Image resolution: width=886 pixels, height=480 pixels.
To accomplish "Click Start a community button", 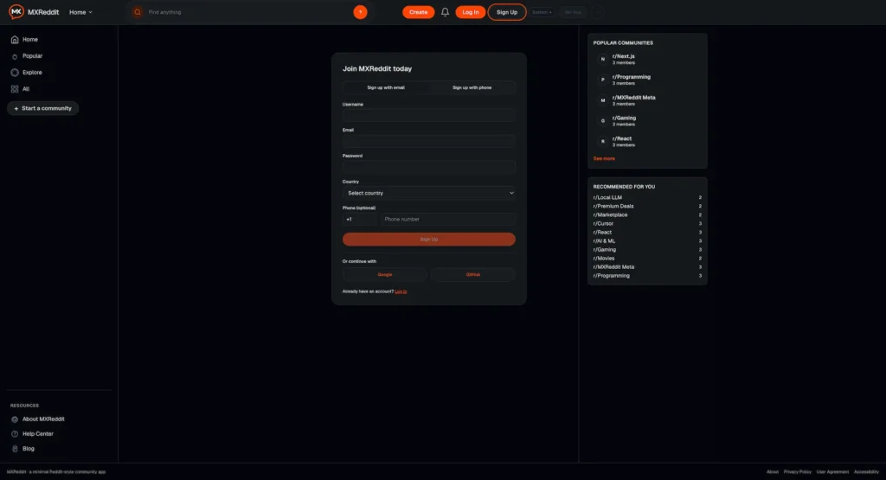I will pos(43,108).
